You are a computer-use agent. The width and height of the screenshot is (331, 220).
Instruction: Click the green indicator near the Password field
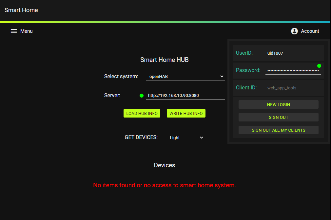click(x=319, y=65)
